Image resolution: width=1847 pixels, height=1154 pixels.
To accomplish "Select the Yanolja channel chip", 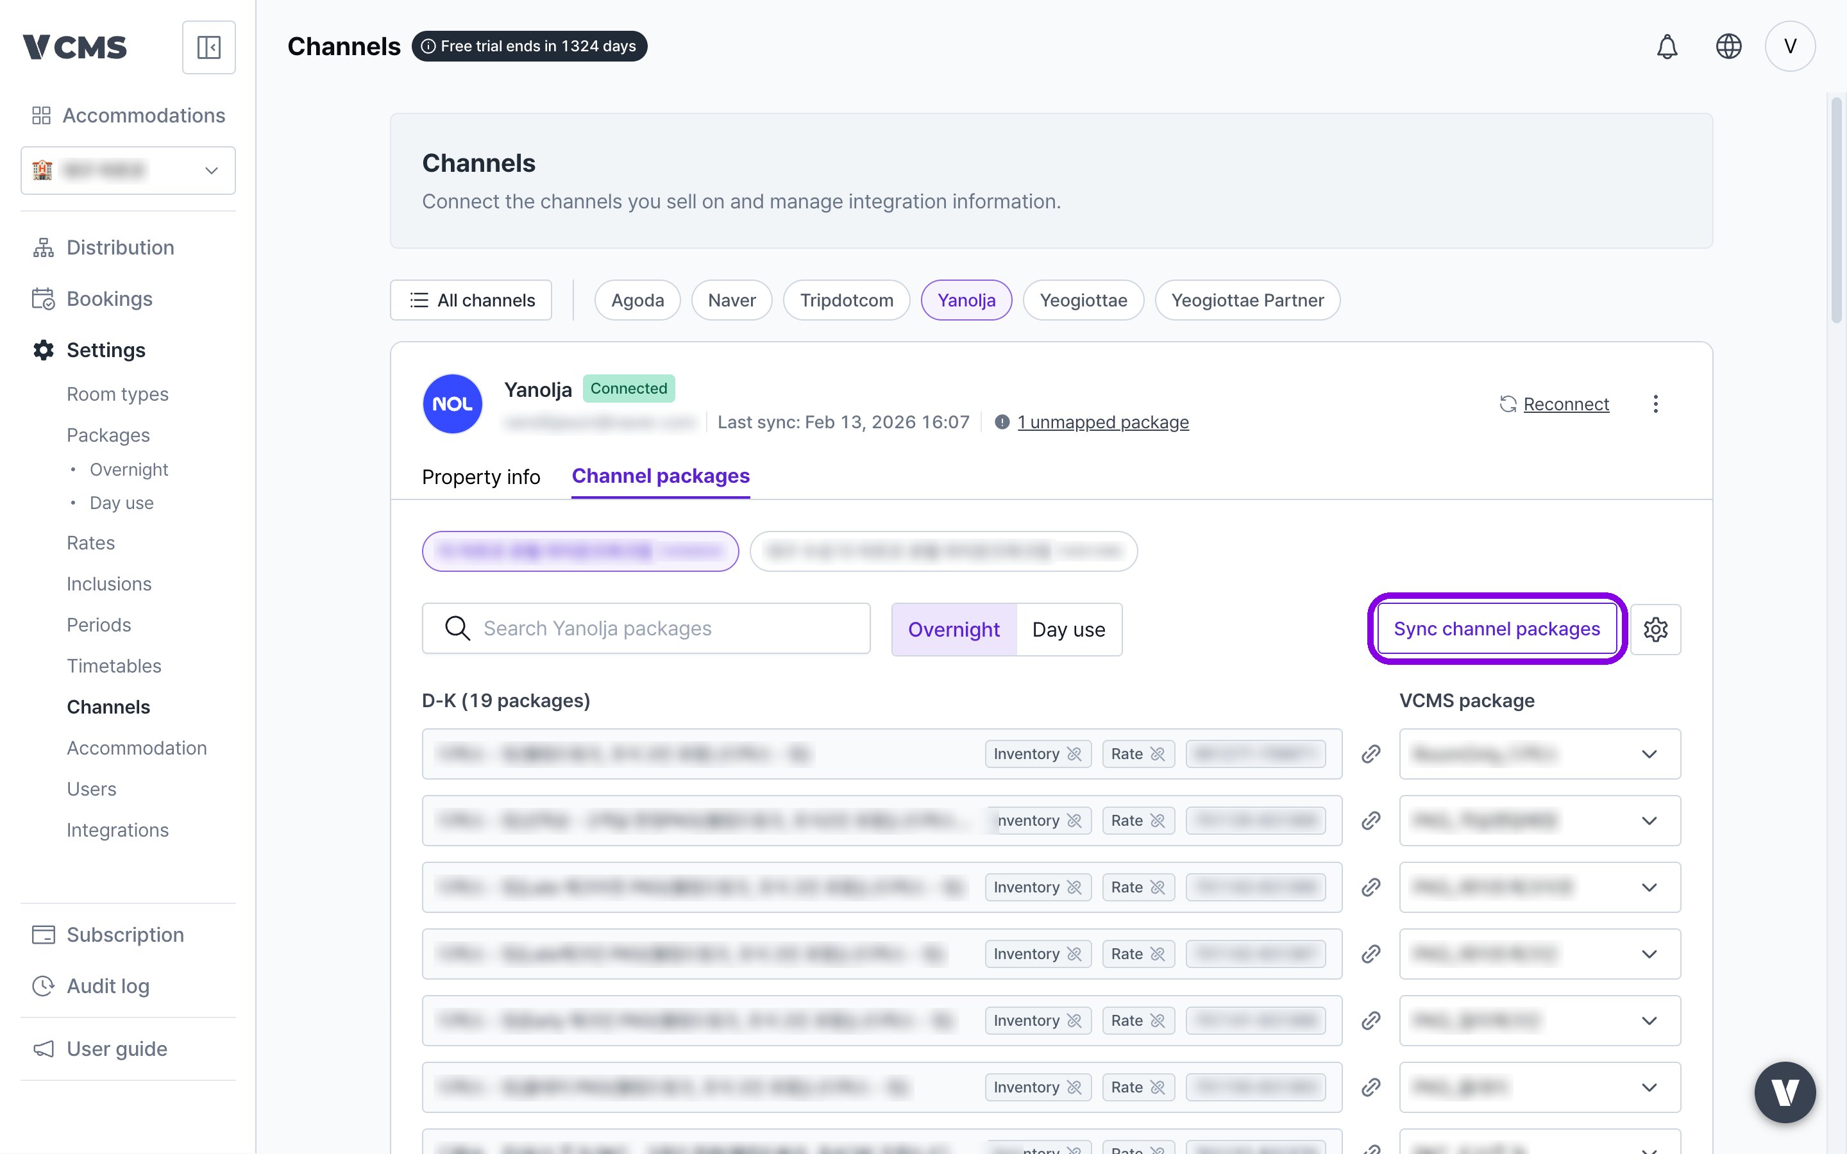I will tap(966, 300).
